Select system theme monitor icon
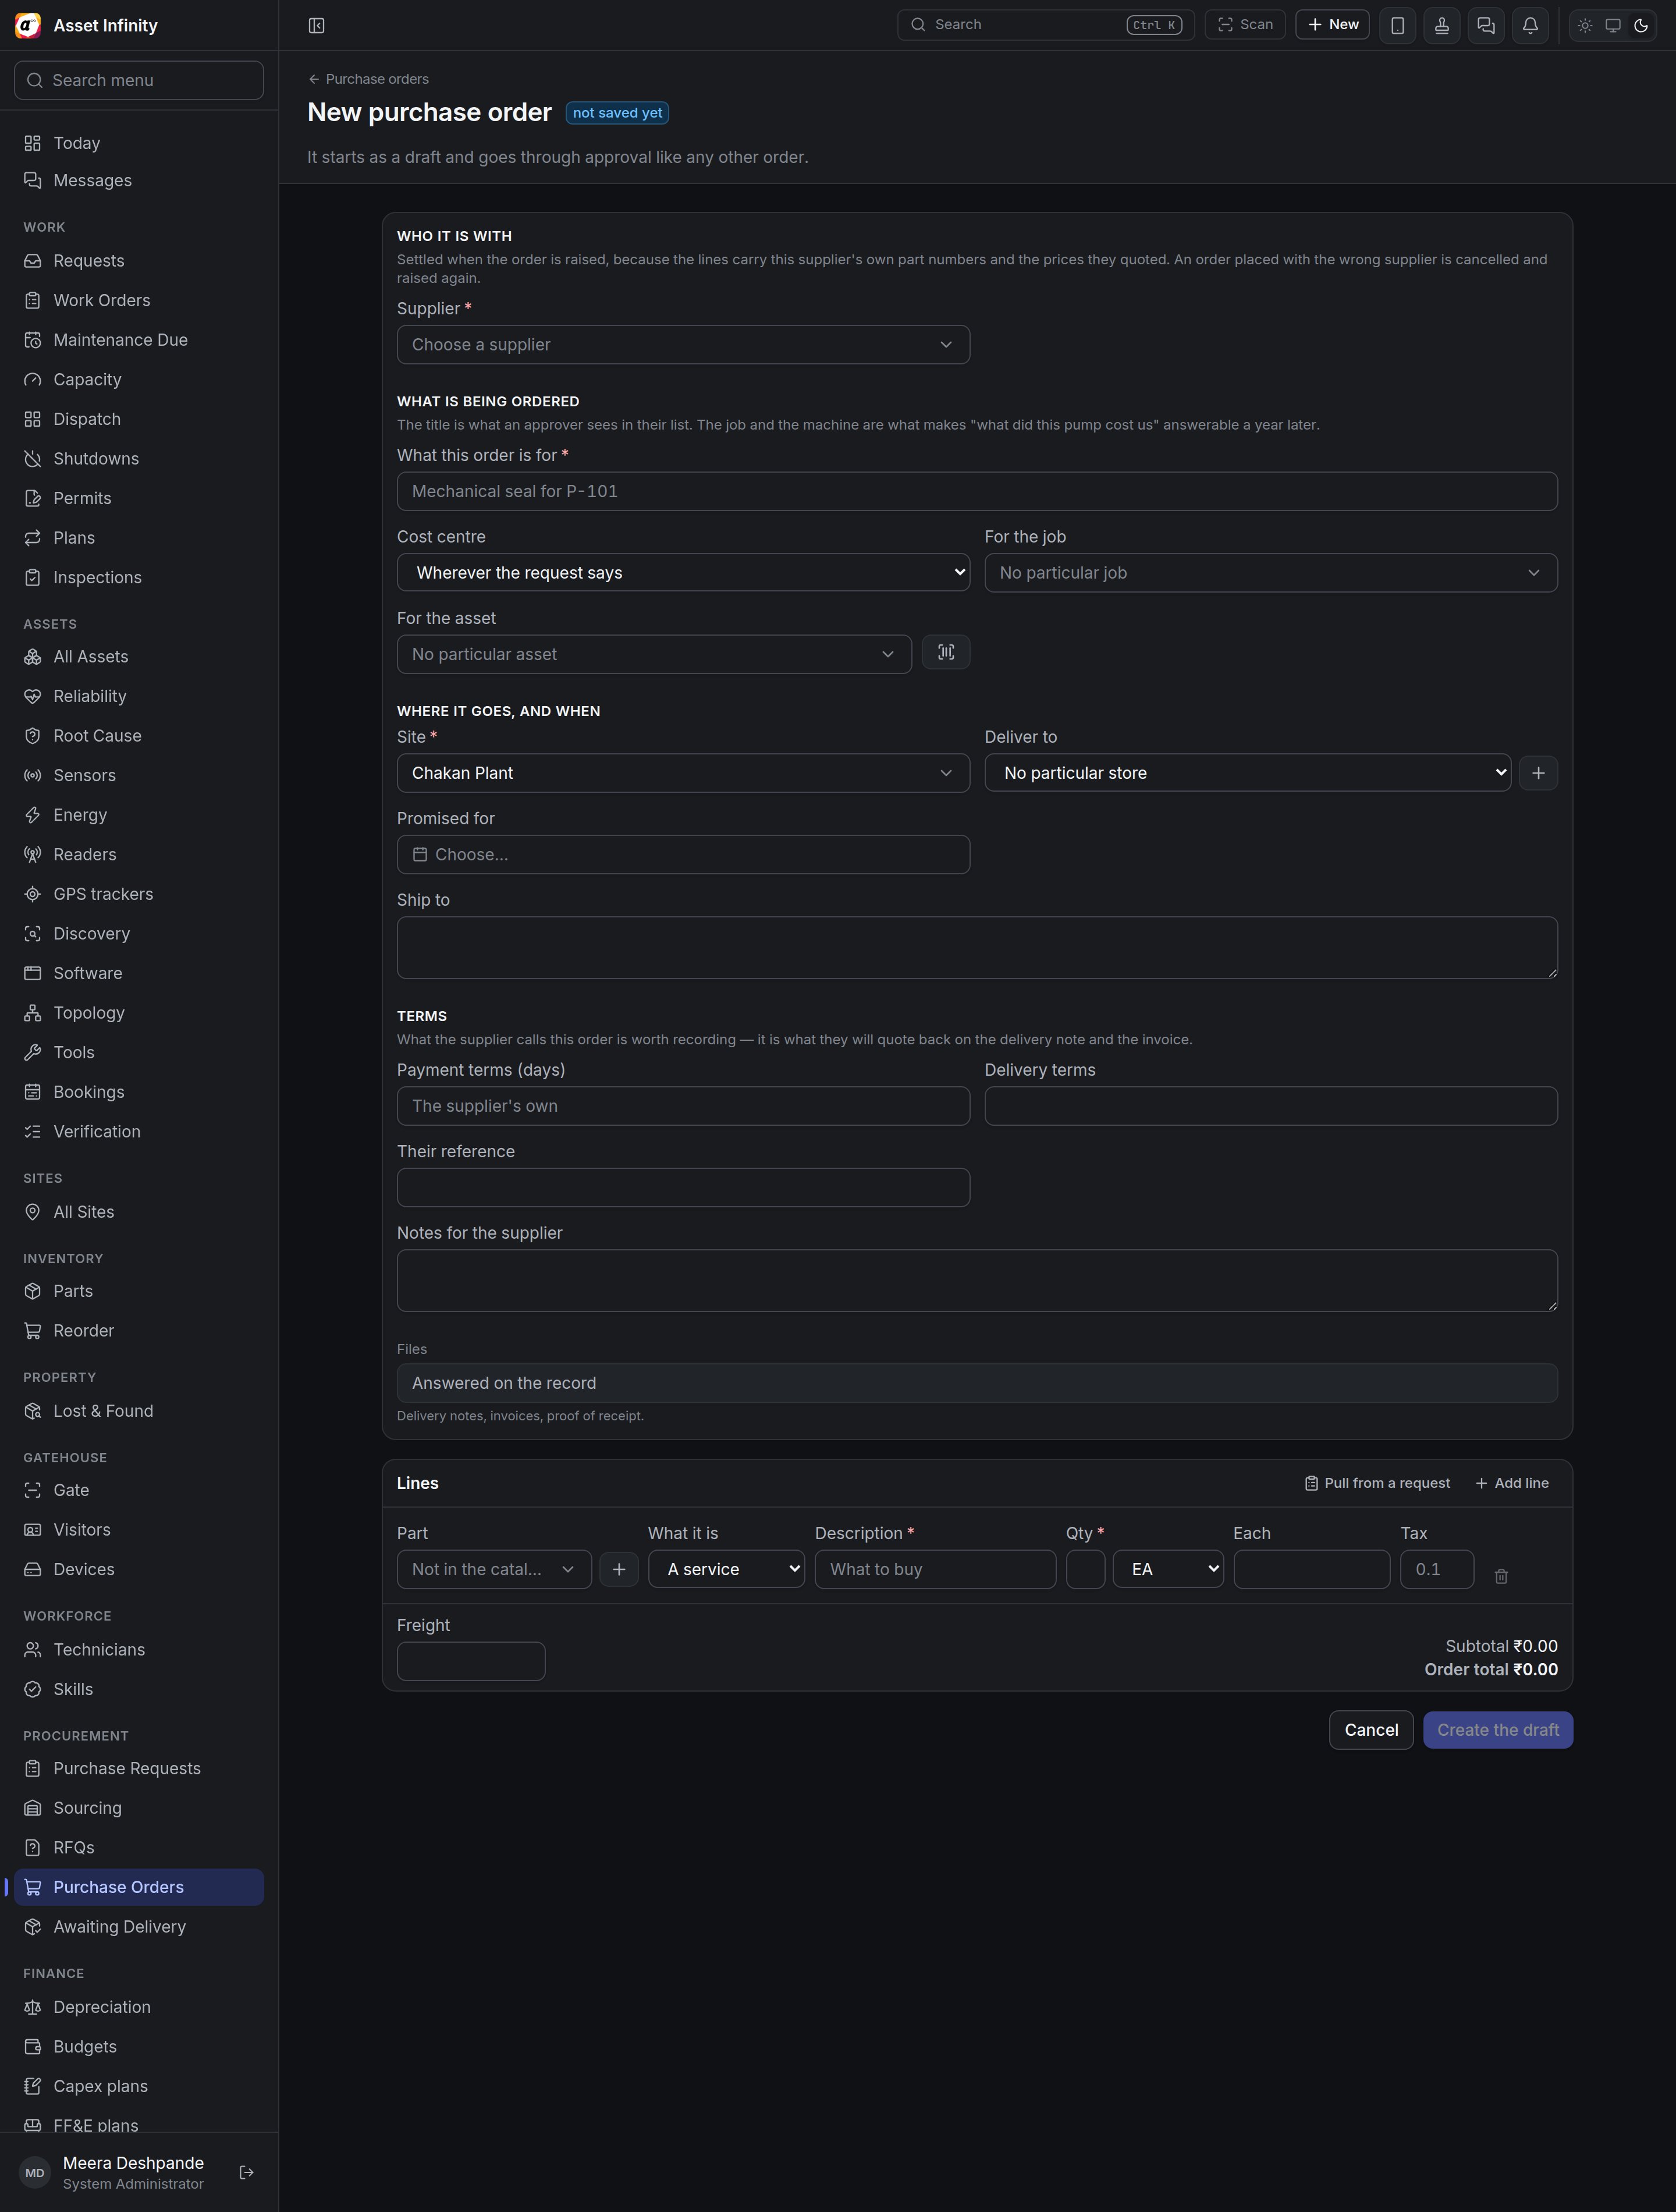Viewport: 1676px width, 2212px height. click(x=1613, y=25)
